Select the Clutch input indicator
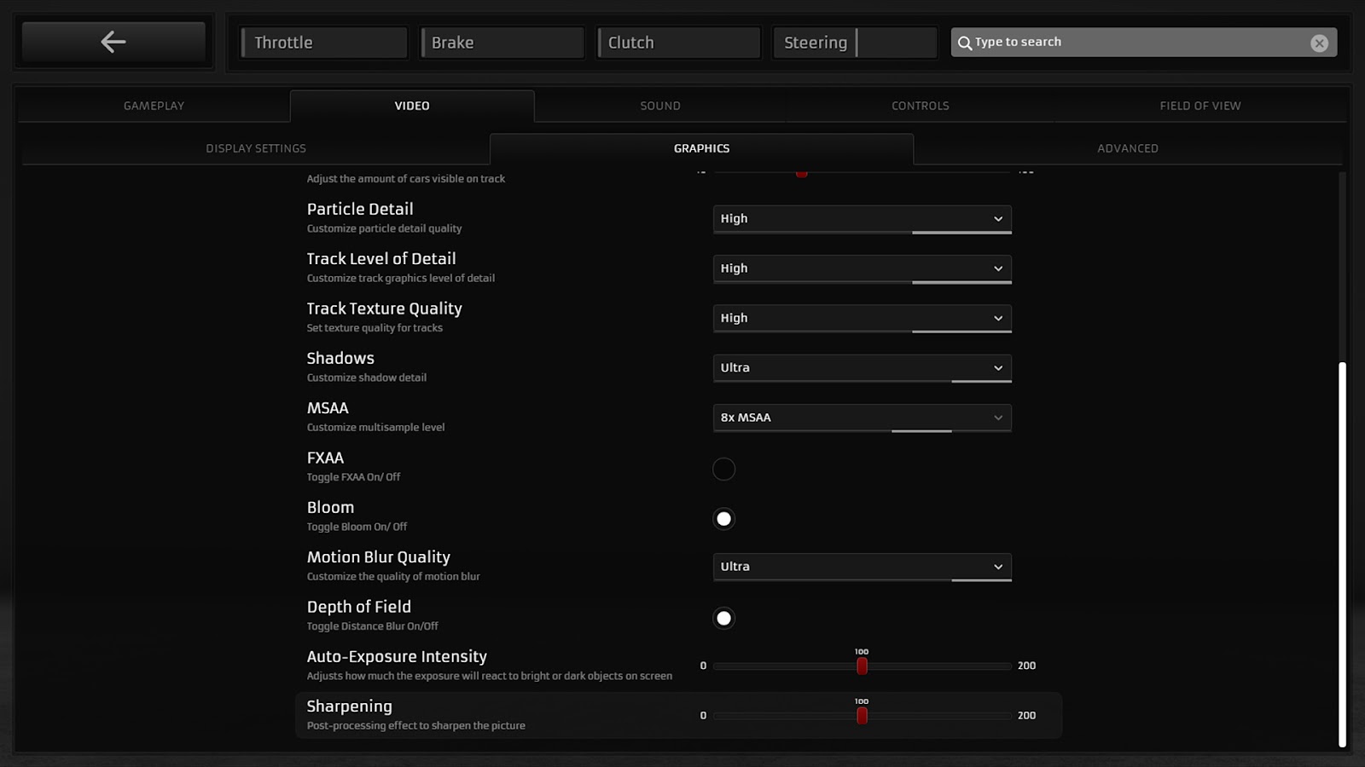The height and width of the screenshot is (767, 1365). click(678, 43)
